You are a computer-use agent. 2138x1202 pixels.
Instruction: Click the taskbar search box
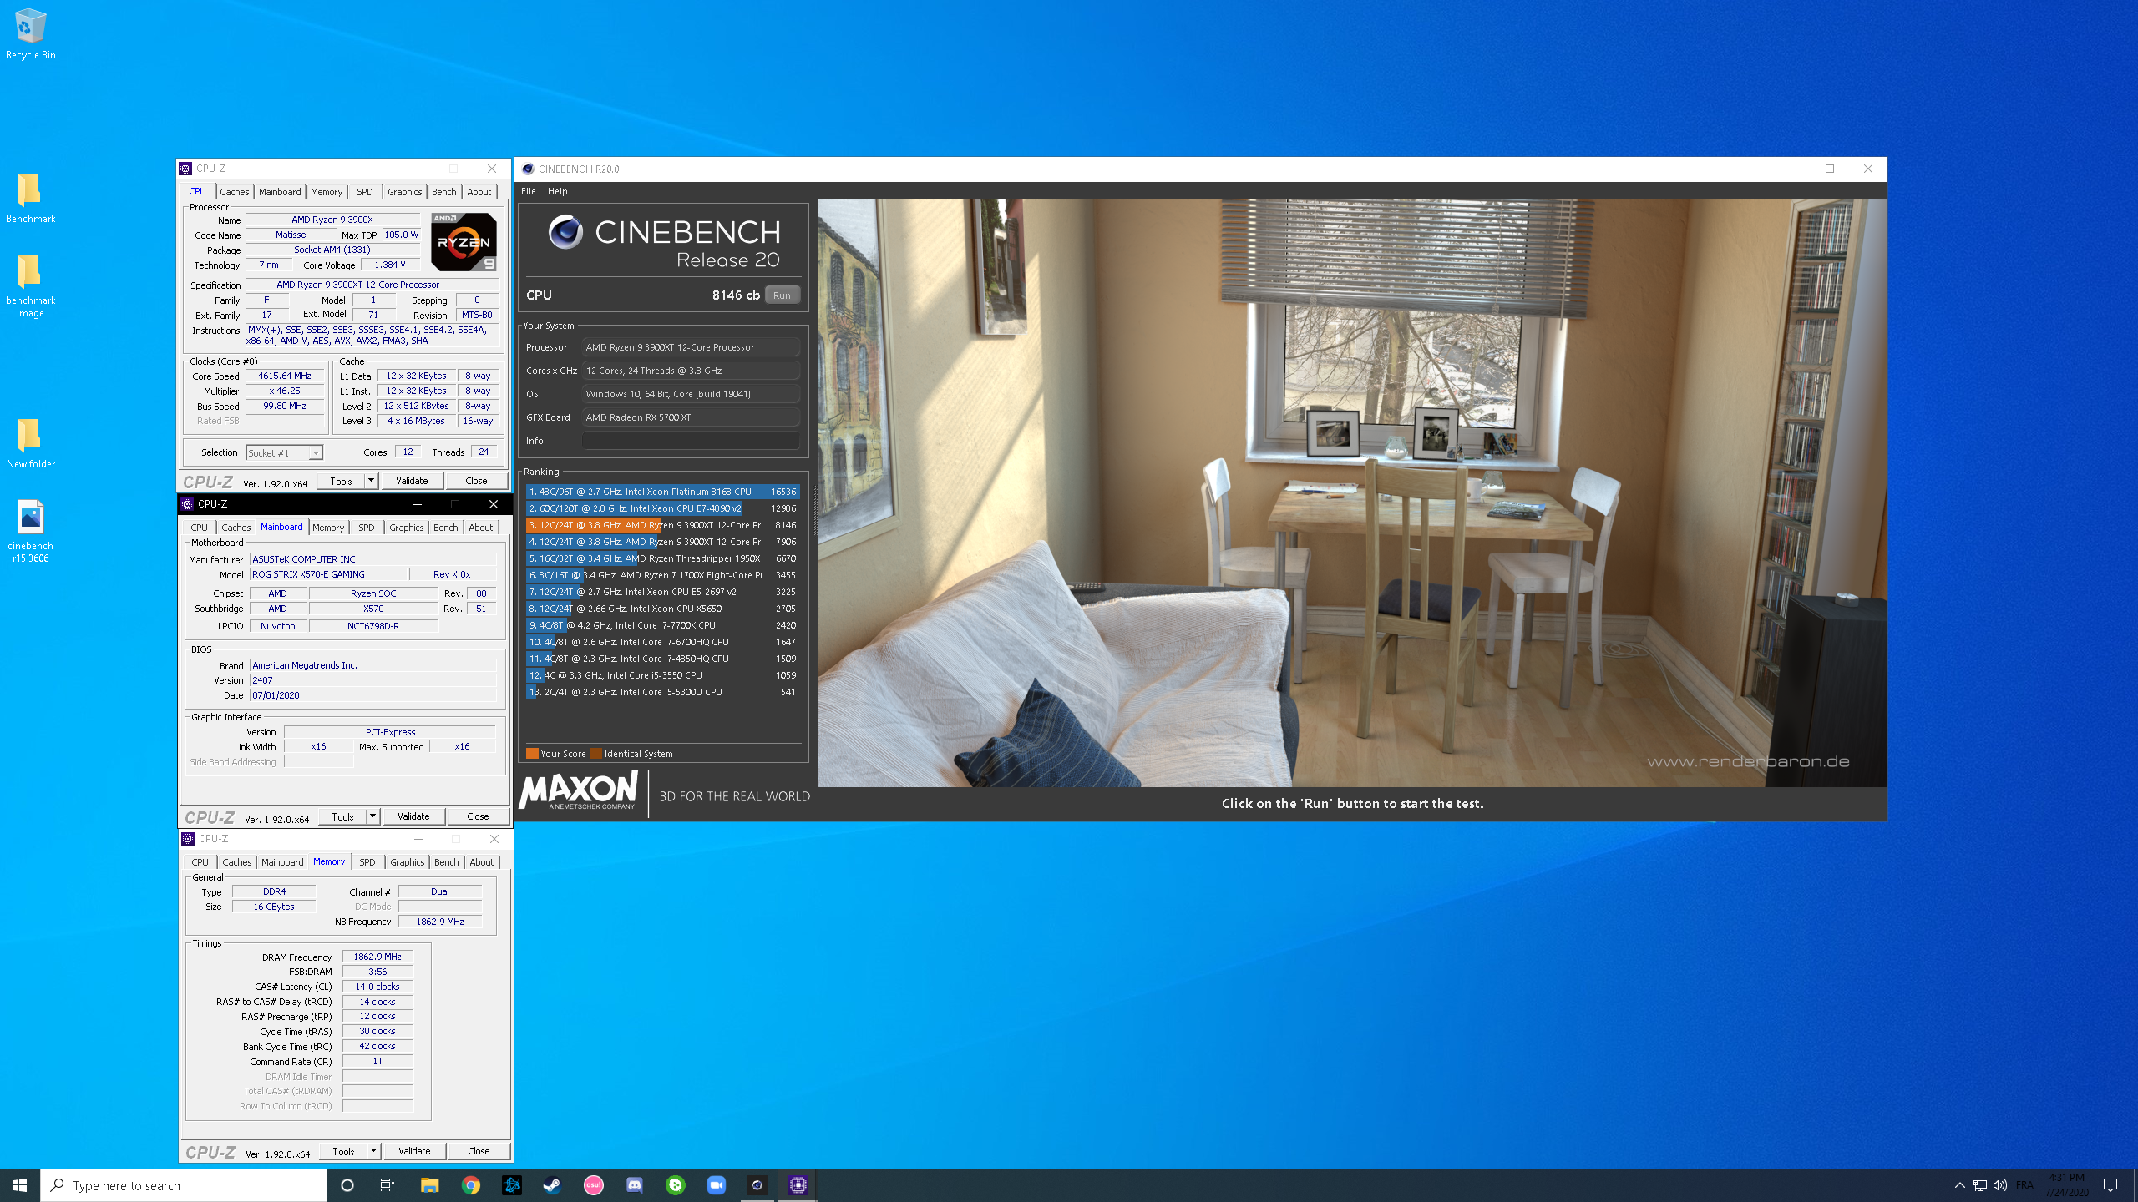pyautogui.click(x=184, y=1185)
